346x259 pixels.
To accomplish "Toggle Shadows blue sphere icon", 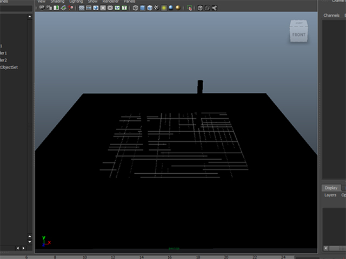I will [171, 8].
